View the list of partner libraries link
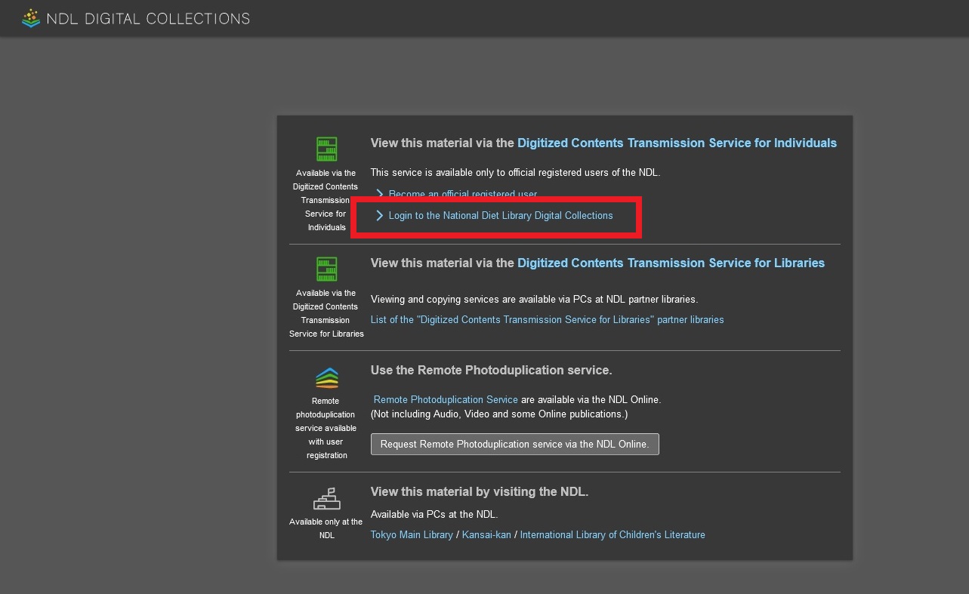 [547, 320]
